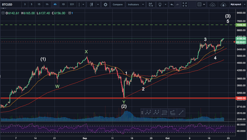This screenshot has height=140, width=247.
Task: Load chart layout with cloud download icon
Action: [212, 5]
